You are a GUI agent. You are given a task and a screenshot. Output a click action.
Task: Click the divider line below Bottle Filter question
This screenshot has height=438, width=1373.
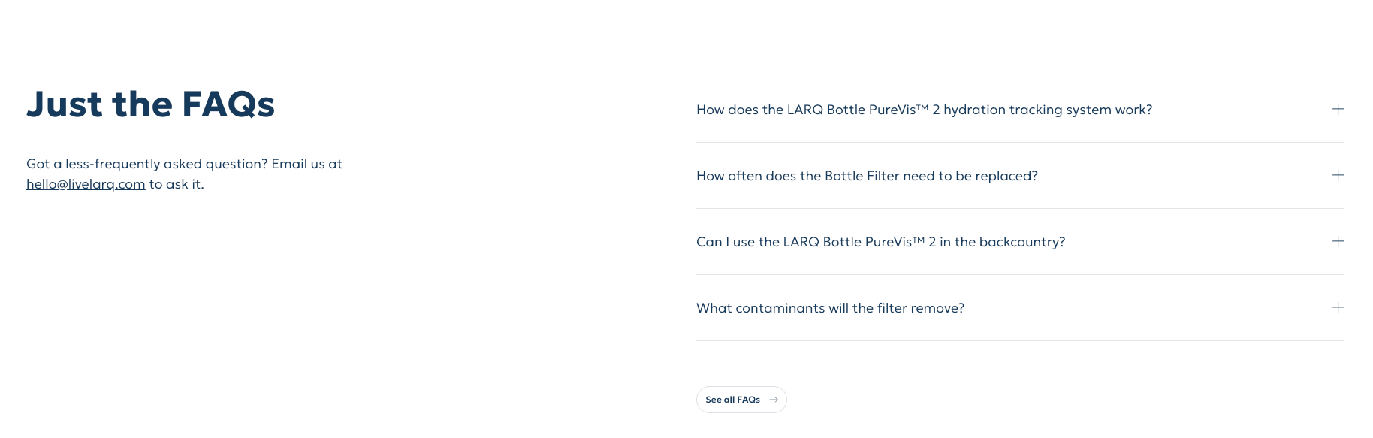click(1020, 209)
